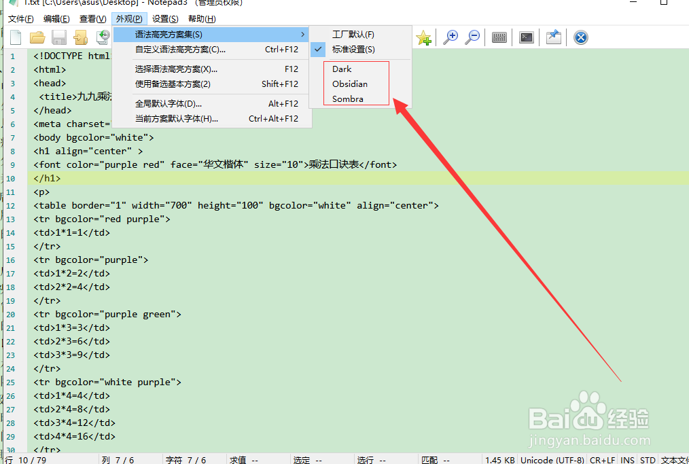This screenshot has height=464, width=689.
Task: Click the <td>1*1=1</td> line
Action: pos(71,232)
